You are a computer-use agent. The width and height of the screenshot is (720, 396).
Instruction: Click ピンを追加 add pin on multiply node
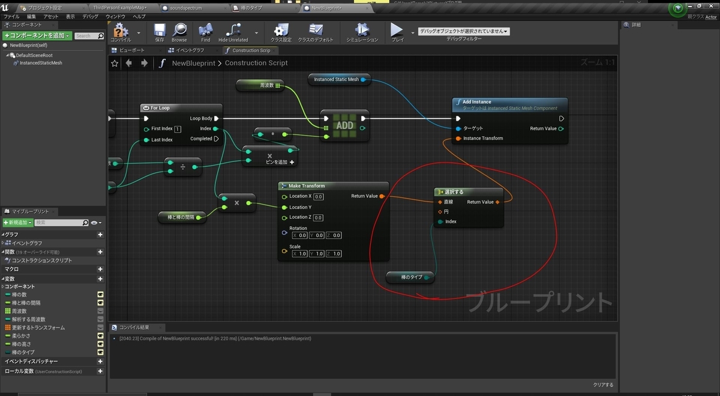click(x=280, y=162)
